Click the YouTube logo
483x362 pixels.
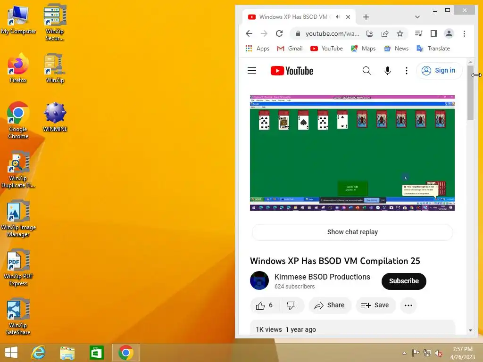[x=291, y=71]
